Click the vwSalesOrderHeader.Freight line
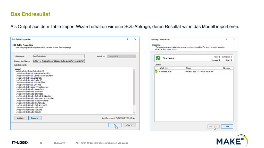The width and height of the screenshot is (264, 148). (29, 112)
